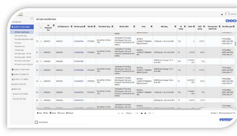The width and height of the screenshot is (237, 136).
Task: Select Kế hoạch soạn Hàng submenu
Action: (22, 61)
